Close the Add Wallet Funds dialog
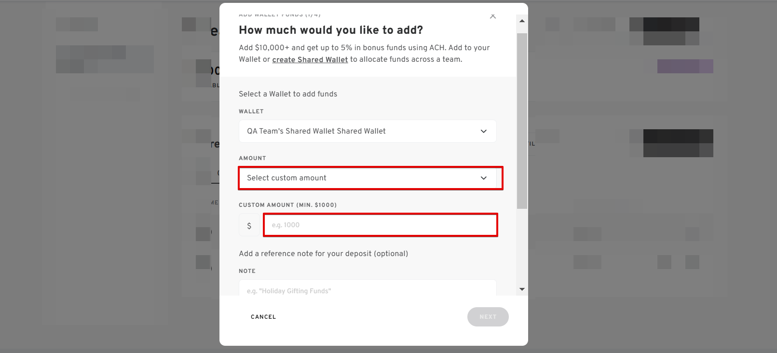 click(x=492, y=16)
